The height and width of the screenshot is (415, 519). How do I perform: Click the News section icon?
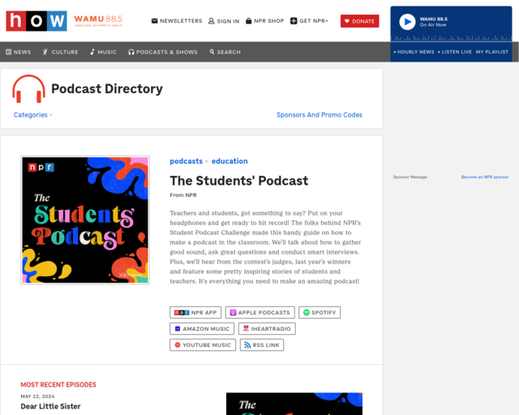click(x=9, y=52)
